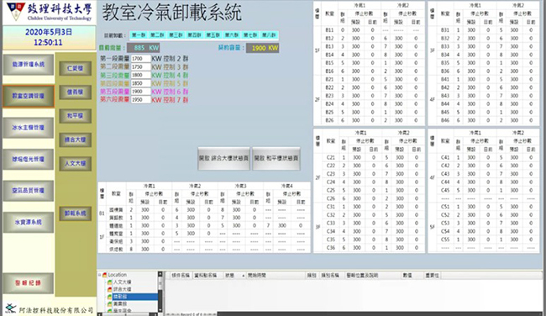Open the 卸載系統 sidebar button

pos(76,213)
